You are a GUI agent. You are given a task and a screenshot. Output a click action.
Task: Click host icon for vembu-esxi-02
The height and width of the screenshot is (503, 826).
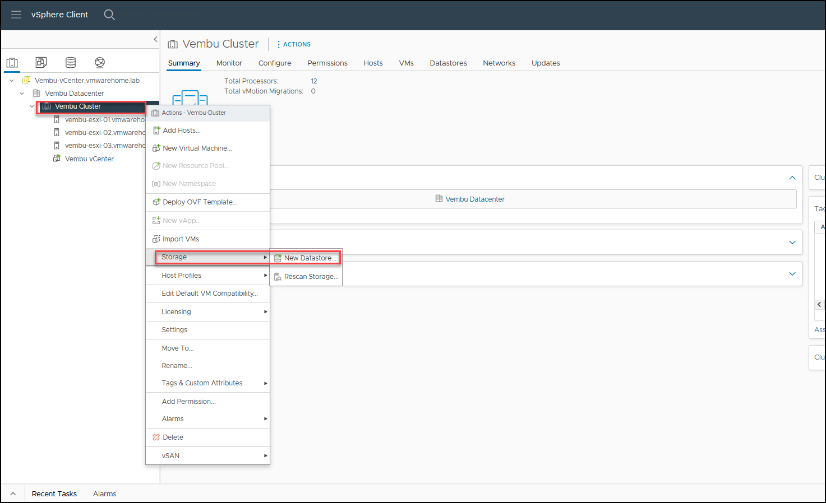pos(57,132)
